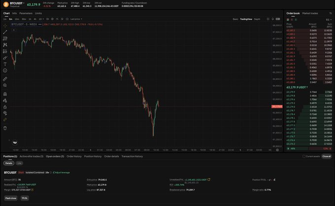Select the trend line drawing tool

click(x=5, y=32)
